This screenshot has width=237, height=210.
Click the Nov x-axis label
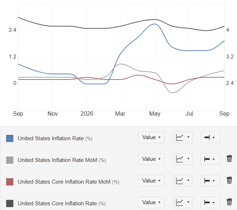click(53, 114)
